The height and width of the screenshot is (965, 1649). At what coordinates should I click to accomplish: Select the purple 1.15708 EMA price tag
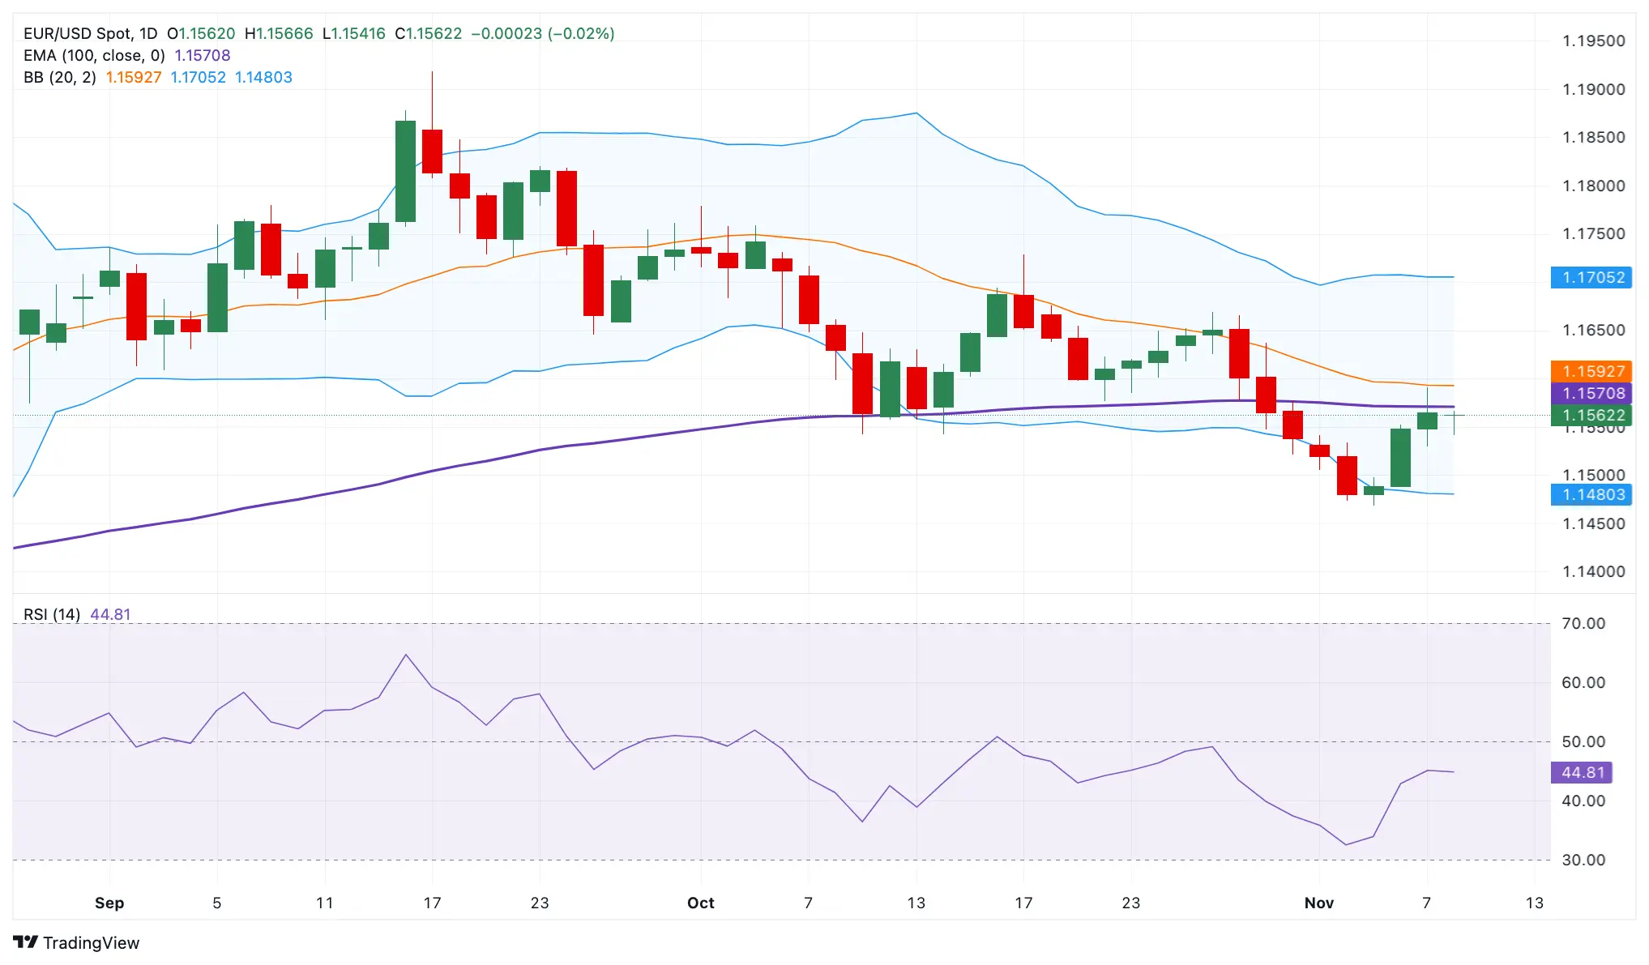[x=1591, y=394]
